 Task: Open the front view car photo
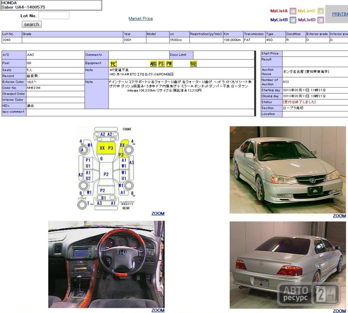coord(288,170)
